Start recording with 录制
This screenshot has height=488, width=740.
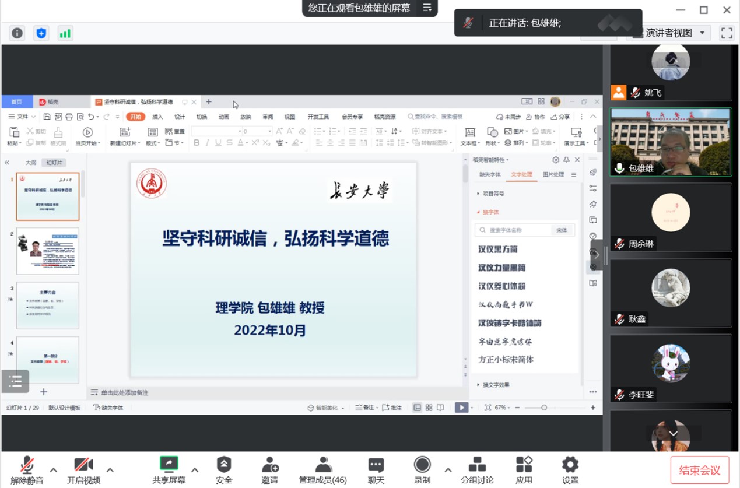coord(422,470)
